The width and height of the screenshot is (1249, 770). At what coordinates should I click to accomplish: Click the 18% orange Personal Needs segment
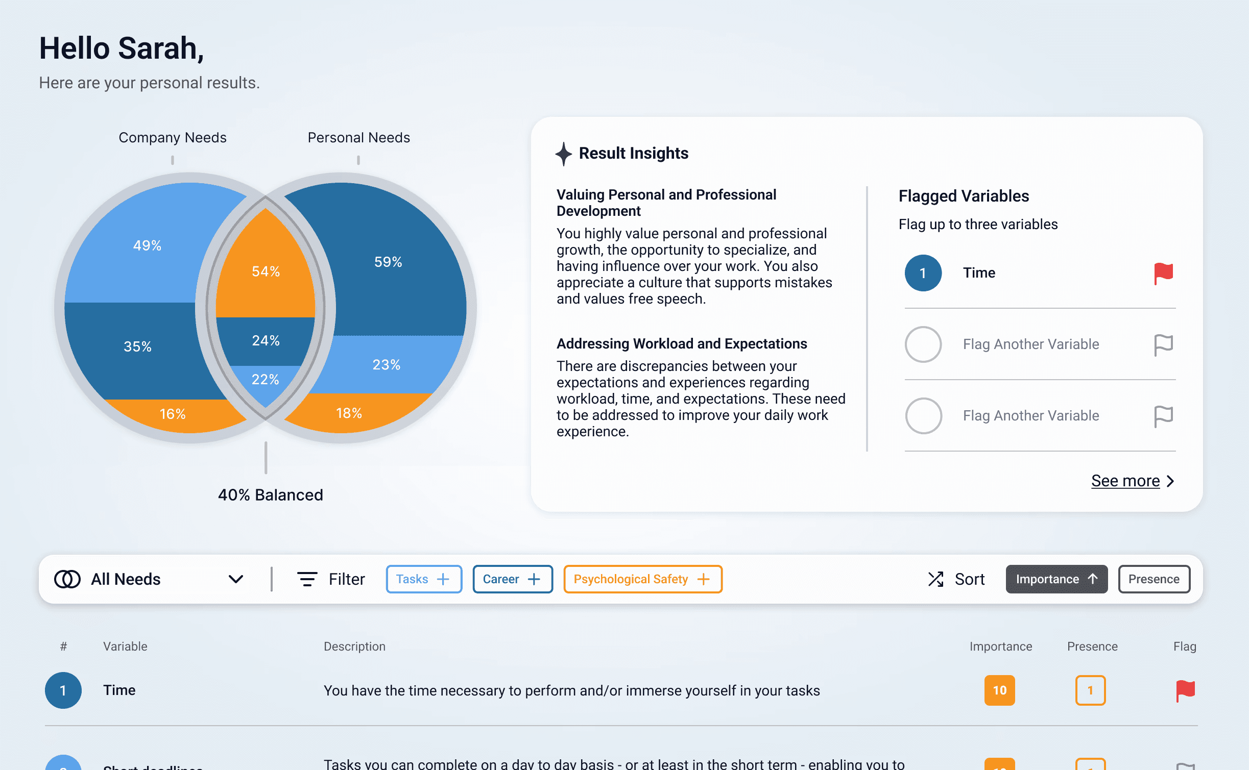[x=349, y=413]
